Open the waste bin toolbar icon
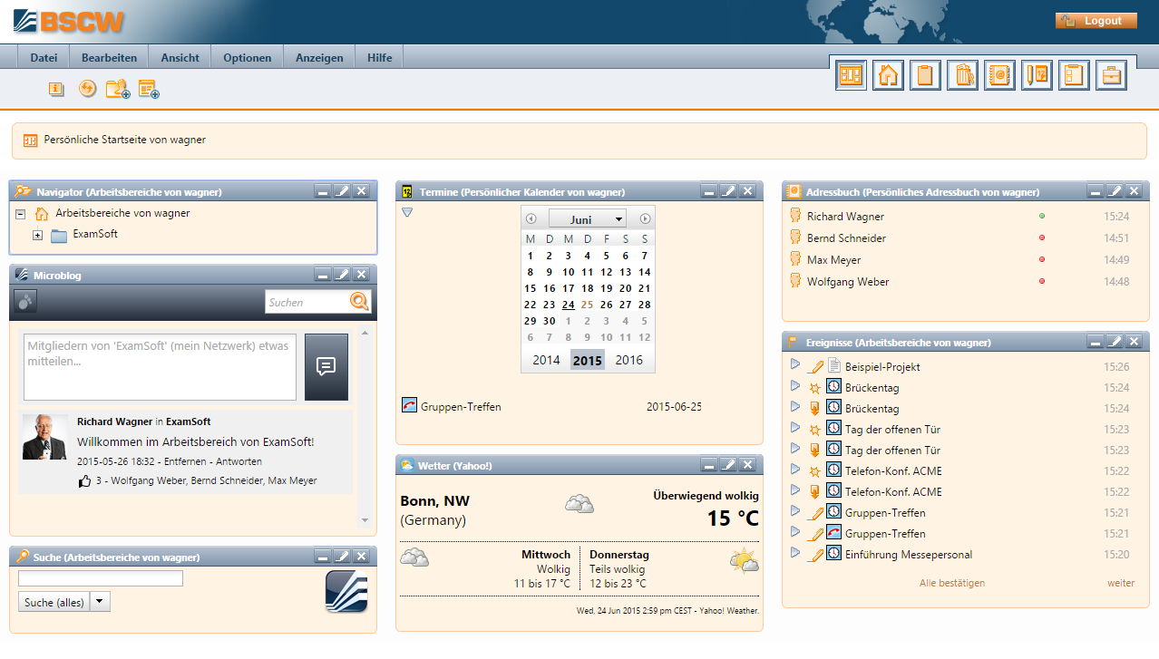The image size is (1159, 659). pos(962,74)
